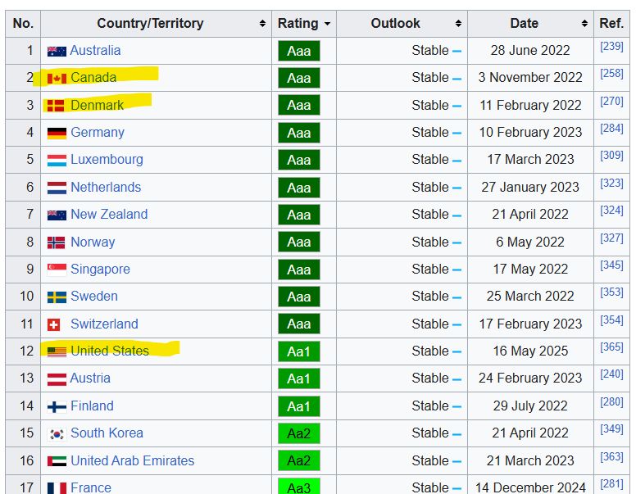The image size is (636, 494).
Task: Click the United Arab Emirates flag icon
Action: pos(57,461)
